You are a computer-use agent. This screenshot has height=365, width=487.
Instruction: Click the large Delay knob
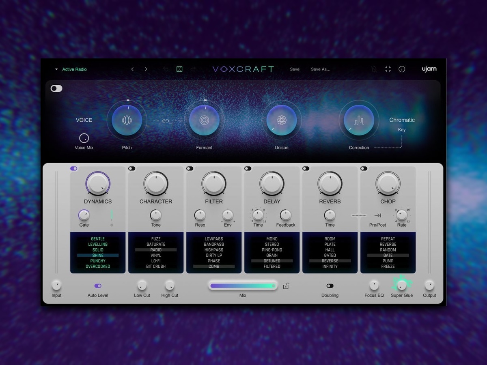[x=272, y=184]
